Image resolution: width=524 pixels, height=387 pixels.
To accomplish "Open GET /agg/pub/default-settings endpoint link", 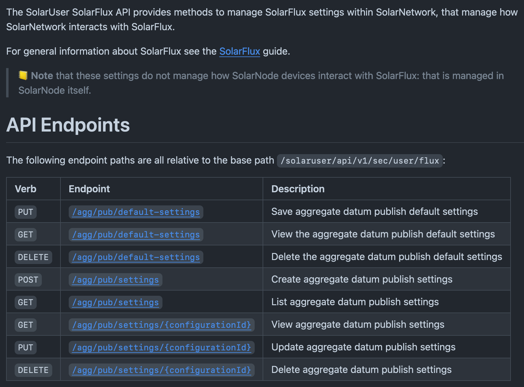I will click(136, 235).
